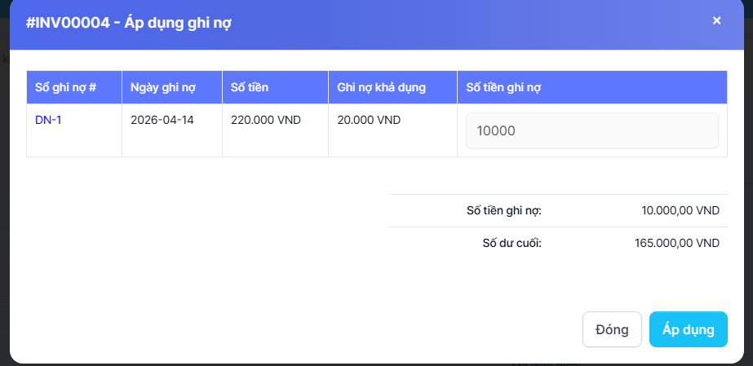This screenshot has height=366, width=753.
Task: Select the 10.000,00 VND summary value
Action: pyautogui.click(x=680, y=210)
